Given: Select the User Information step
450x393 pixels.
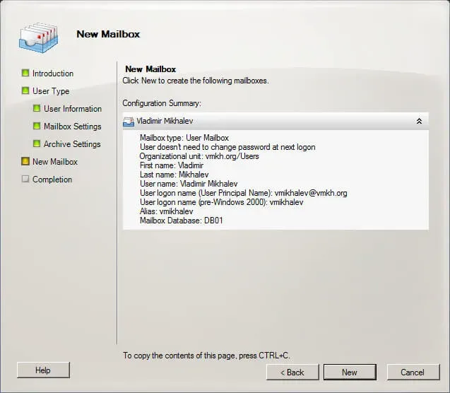Looking at the screenshot, I should click(73, 109).
